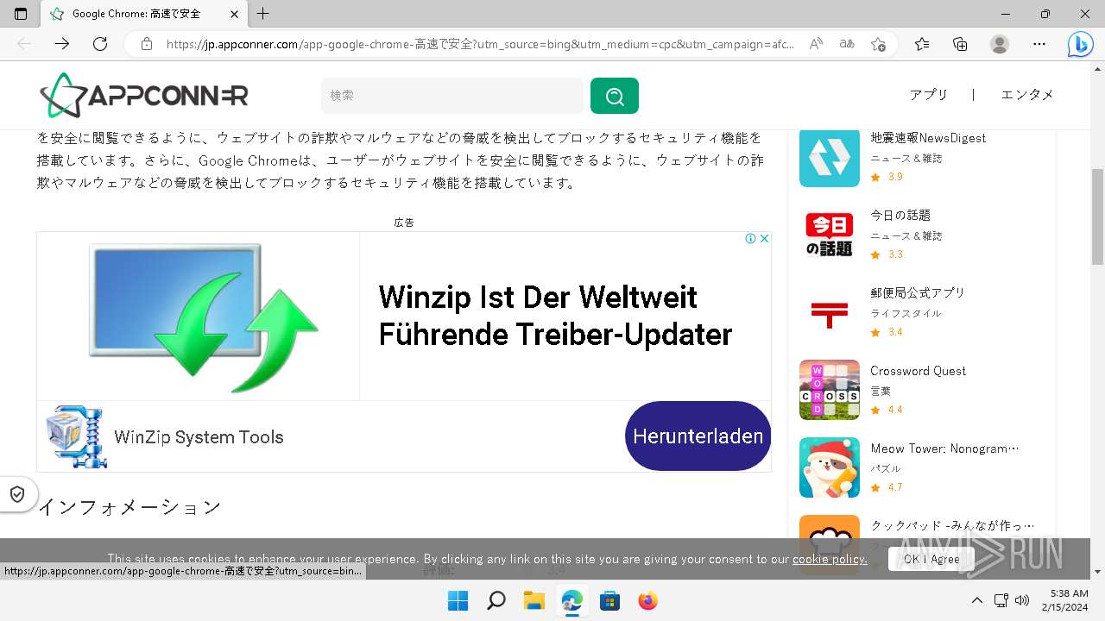Open the ad info icon on WinZip ad
The height and width of the screenshot is (621, 1105).
coord(750,239)
